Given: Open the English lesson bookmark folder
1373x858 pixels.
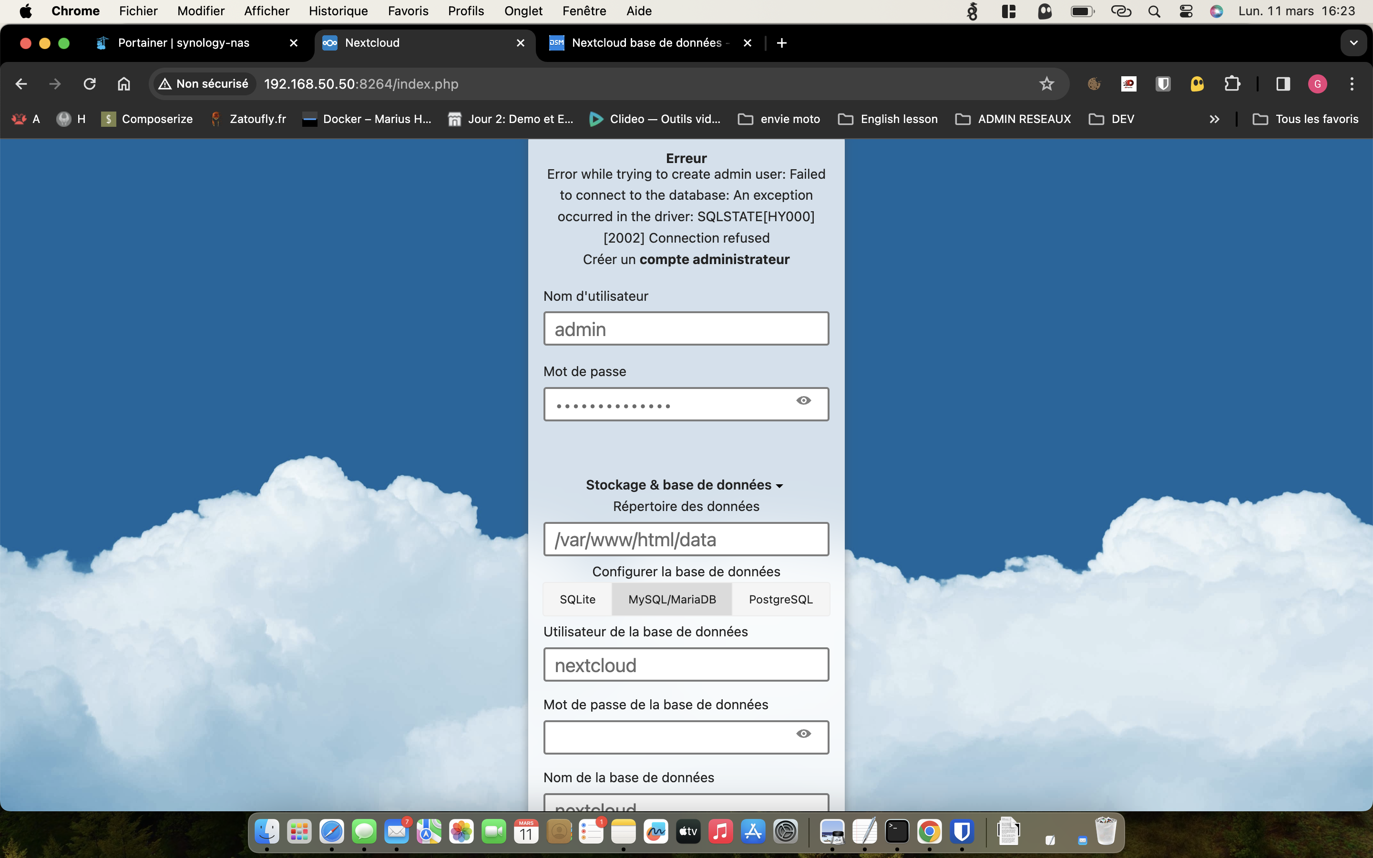Looking at the screenshot, I should [x=889, y=119].
